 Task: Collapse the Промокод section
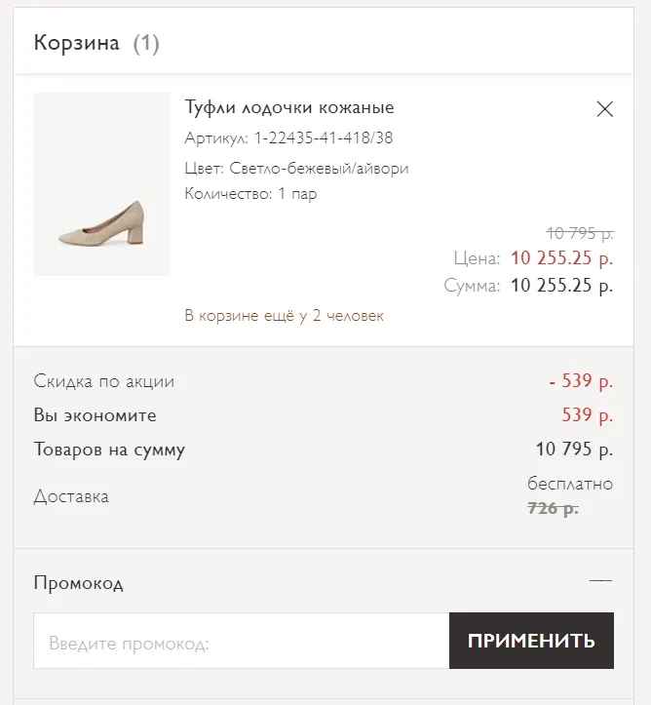pos(600,580)
